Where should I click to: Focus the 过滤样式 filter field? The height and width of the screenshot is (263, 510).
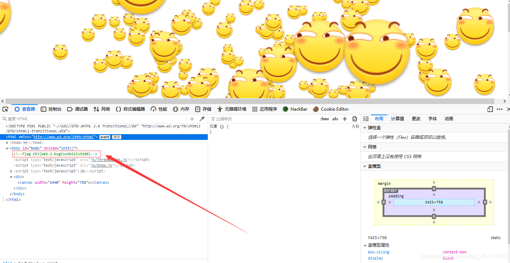click(x=262, y=119)
